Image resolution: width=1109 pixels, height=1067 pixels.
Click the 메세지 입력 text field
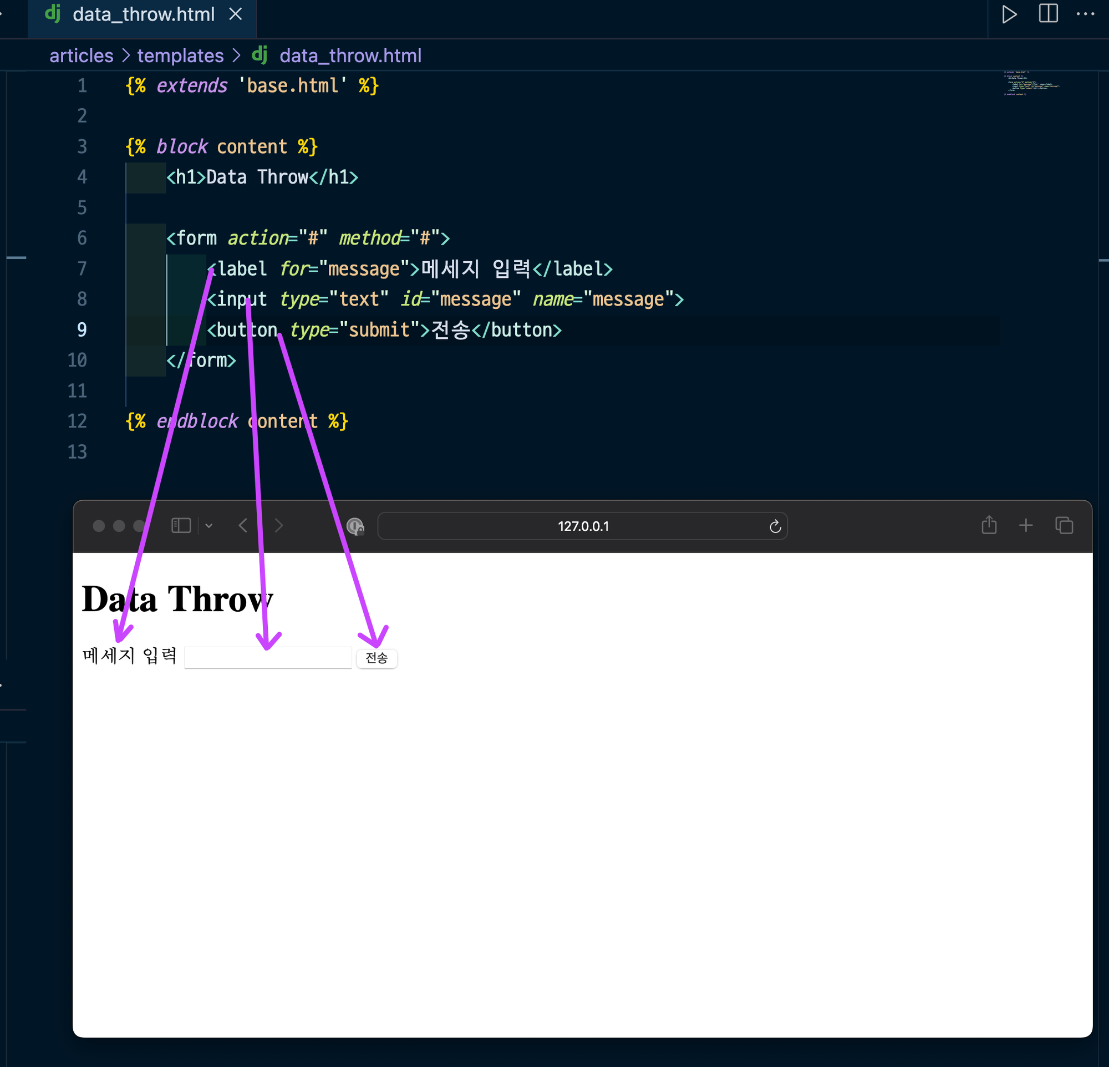coord(268,657)
